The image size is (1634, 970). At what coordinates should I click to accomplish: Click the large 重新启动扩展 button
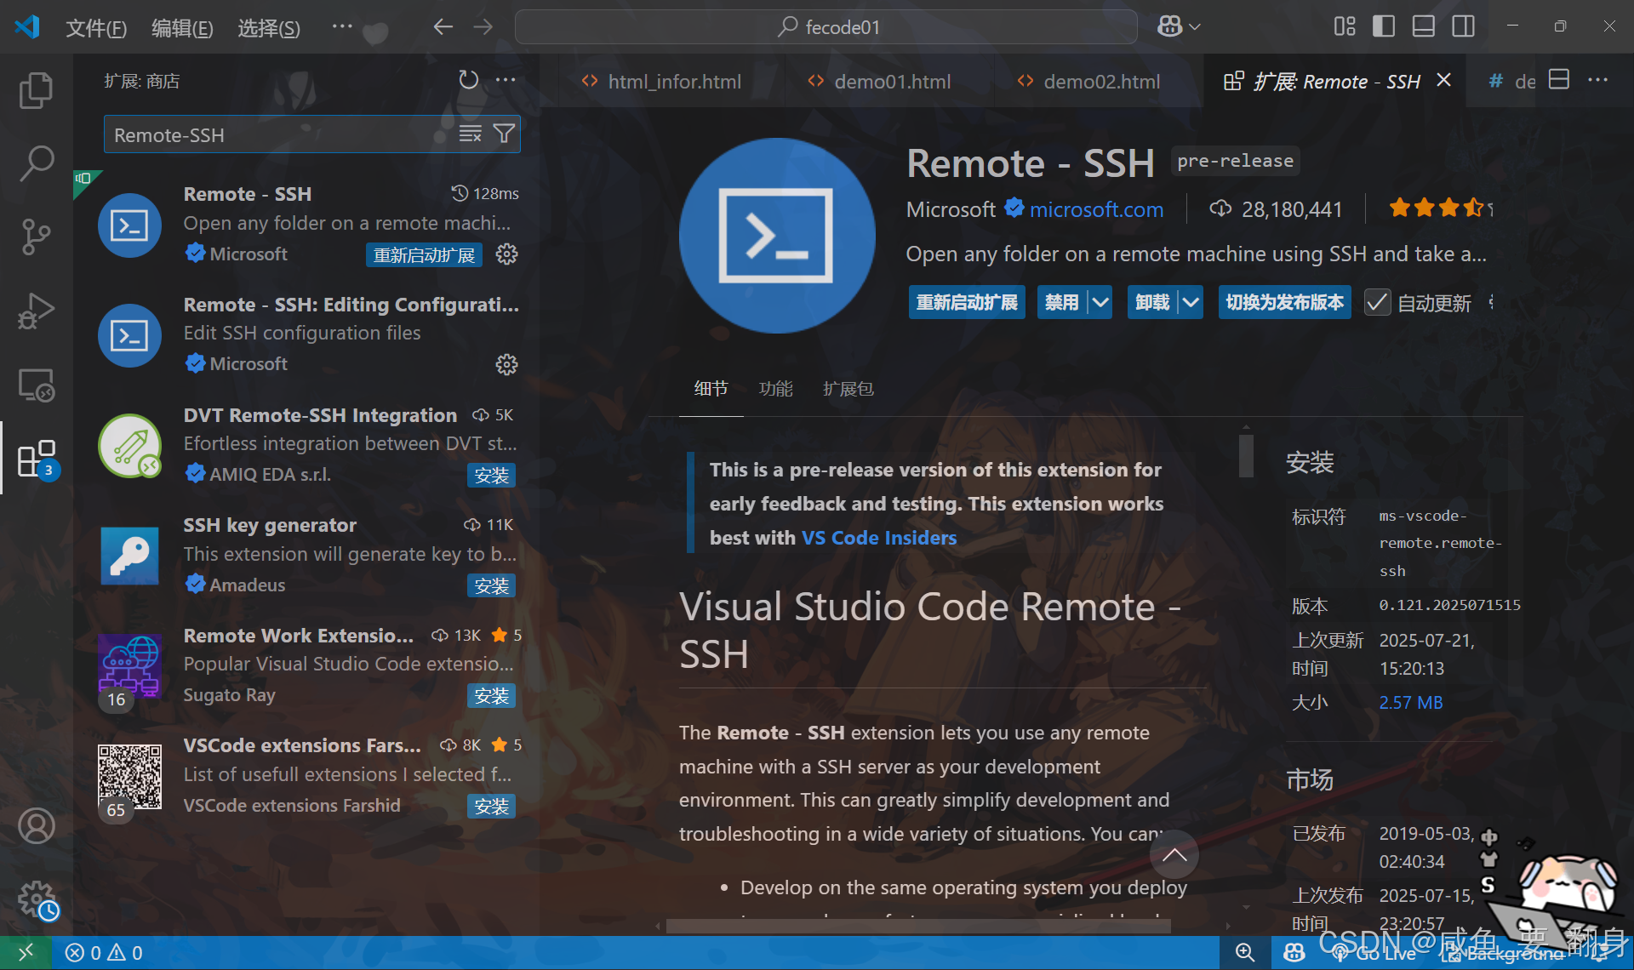pyautogui.click(x=967, y=303)
